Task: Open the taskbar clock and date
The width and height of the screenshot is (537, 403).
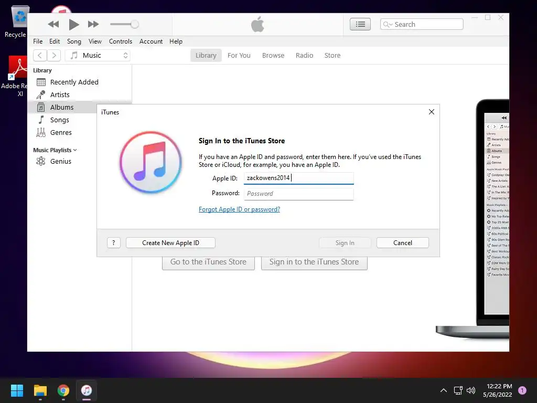Action: [x=498, y=390]
